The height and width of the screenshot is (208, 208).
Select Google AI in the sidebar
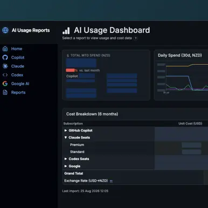click(20, 84)
